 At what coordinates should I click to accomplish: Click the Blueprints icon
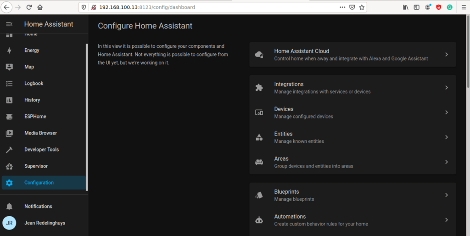click(259, 195)
